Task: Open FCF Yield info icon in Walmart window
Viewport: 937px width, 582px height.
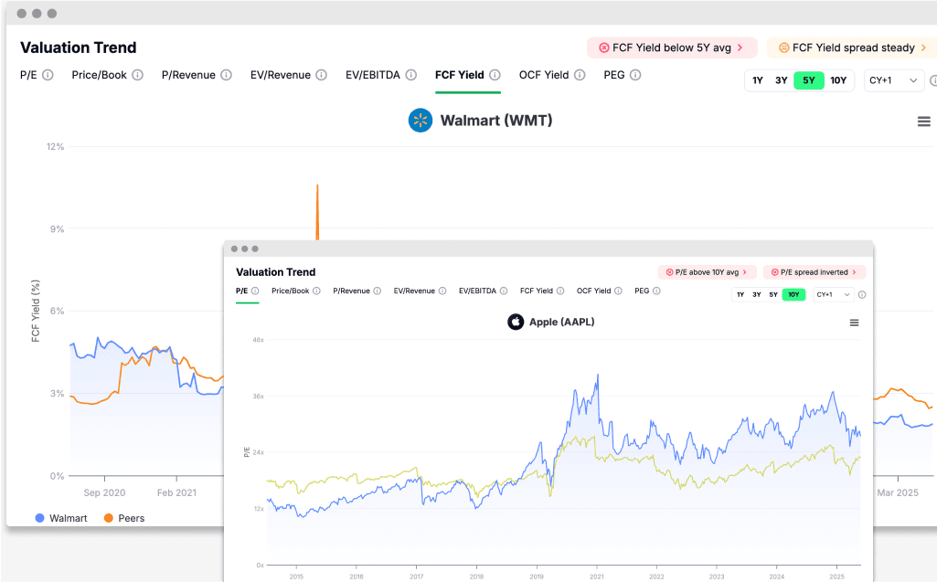Action: pos(495,75)
